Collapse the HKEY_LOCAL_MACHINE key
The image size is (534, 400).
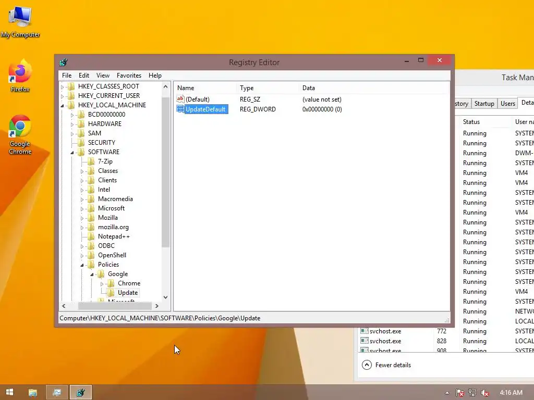tap(63, 106)
